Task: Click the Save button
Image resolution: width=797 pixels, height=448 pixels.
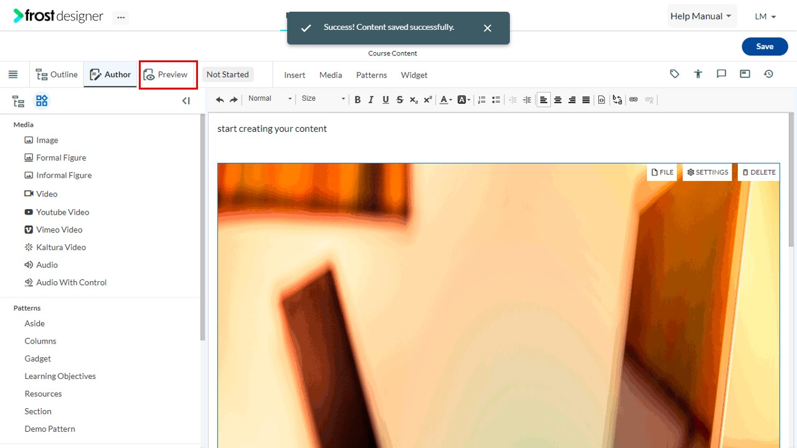Action: (765, 47)
